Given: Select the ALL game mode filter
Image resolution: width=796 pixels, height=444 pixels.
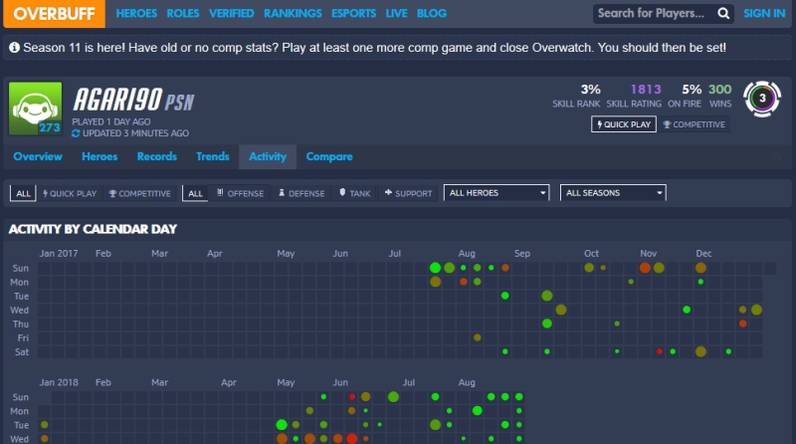Looking at the screenshot, I should tap(23, 193).
